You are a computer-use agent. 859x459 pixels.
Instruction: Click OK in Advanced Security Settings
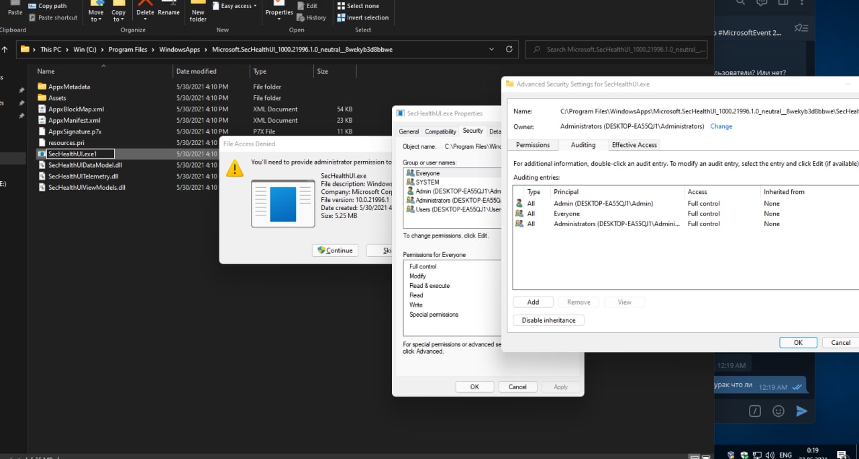[798, 342]
